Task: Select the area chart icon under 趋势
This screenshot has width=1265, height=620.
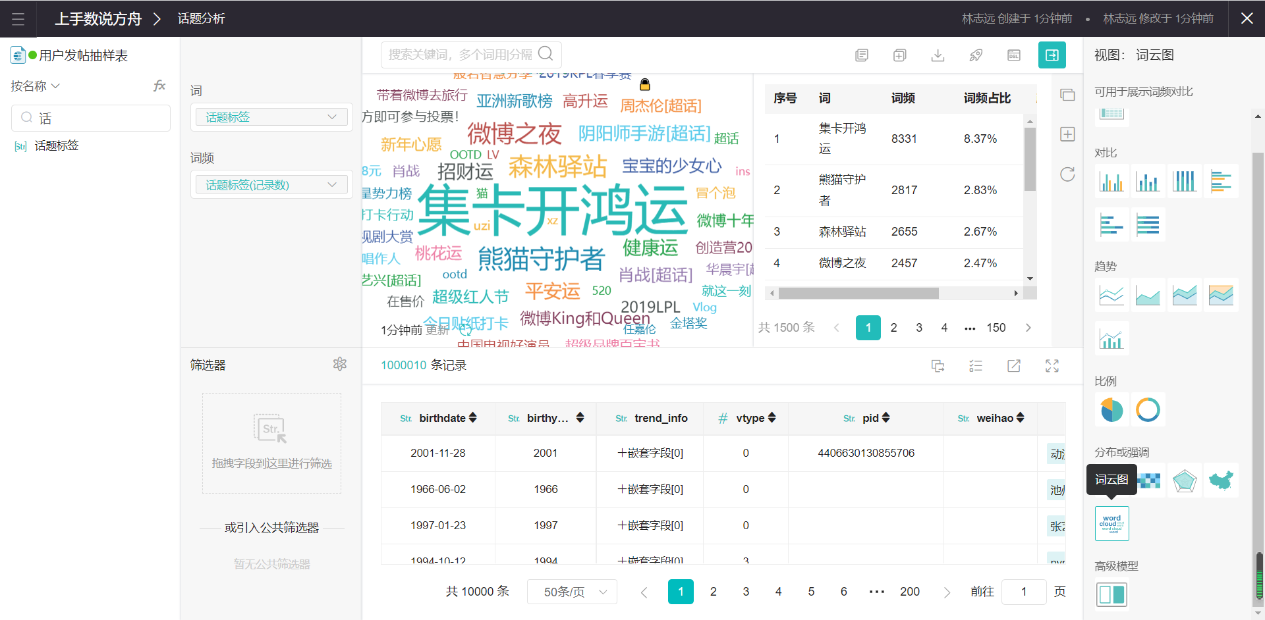Action: pyautogui.click(x=1148, y=295)
